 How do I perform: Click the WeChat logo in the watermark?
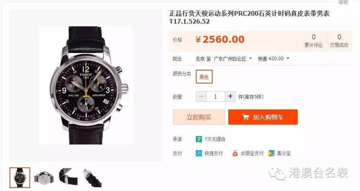[278, 174]
